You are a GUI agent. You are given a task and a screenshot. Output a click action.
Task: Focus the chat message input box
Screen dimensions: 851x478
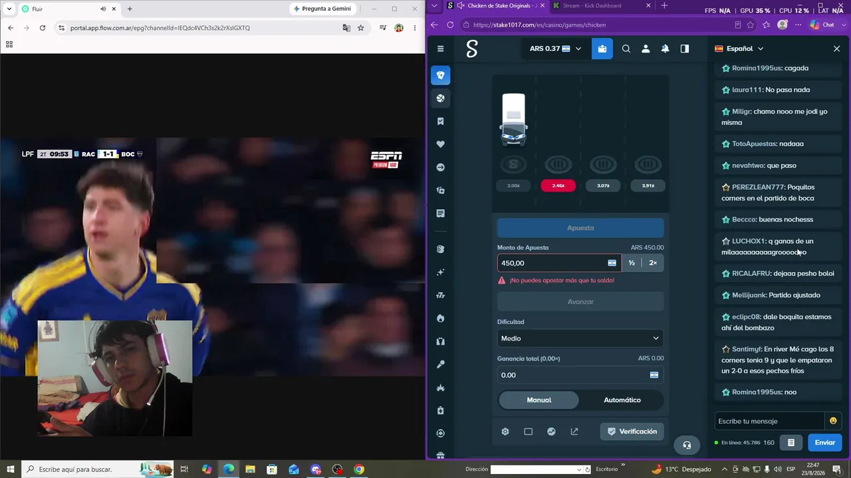click(x=769, y=421)
